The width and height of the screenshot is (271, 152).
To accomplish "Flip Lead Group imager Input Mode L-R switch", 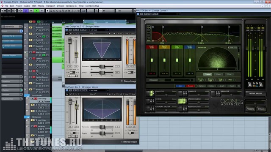I will tap(72, 73).
